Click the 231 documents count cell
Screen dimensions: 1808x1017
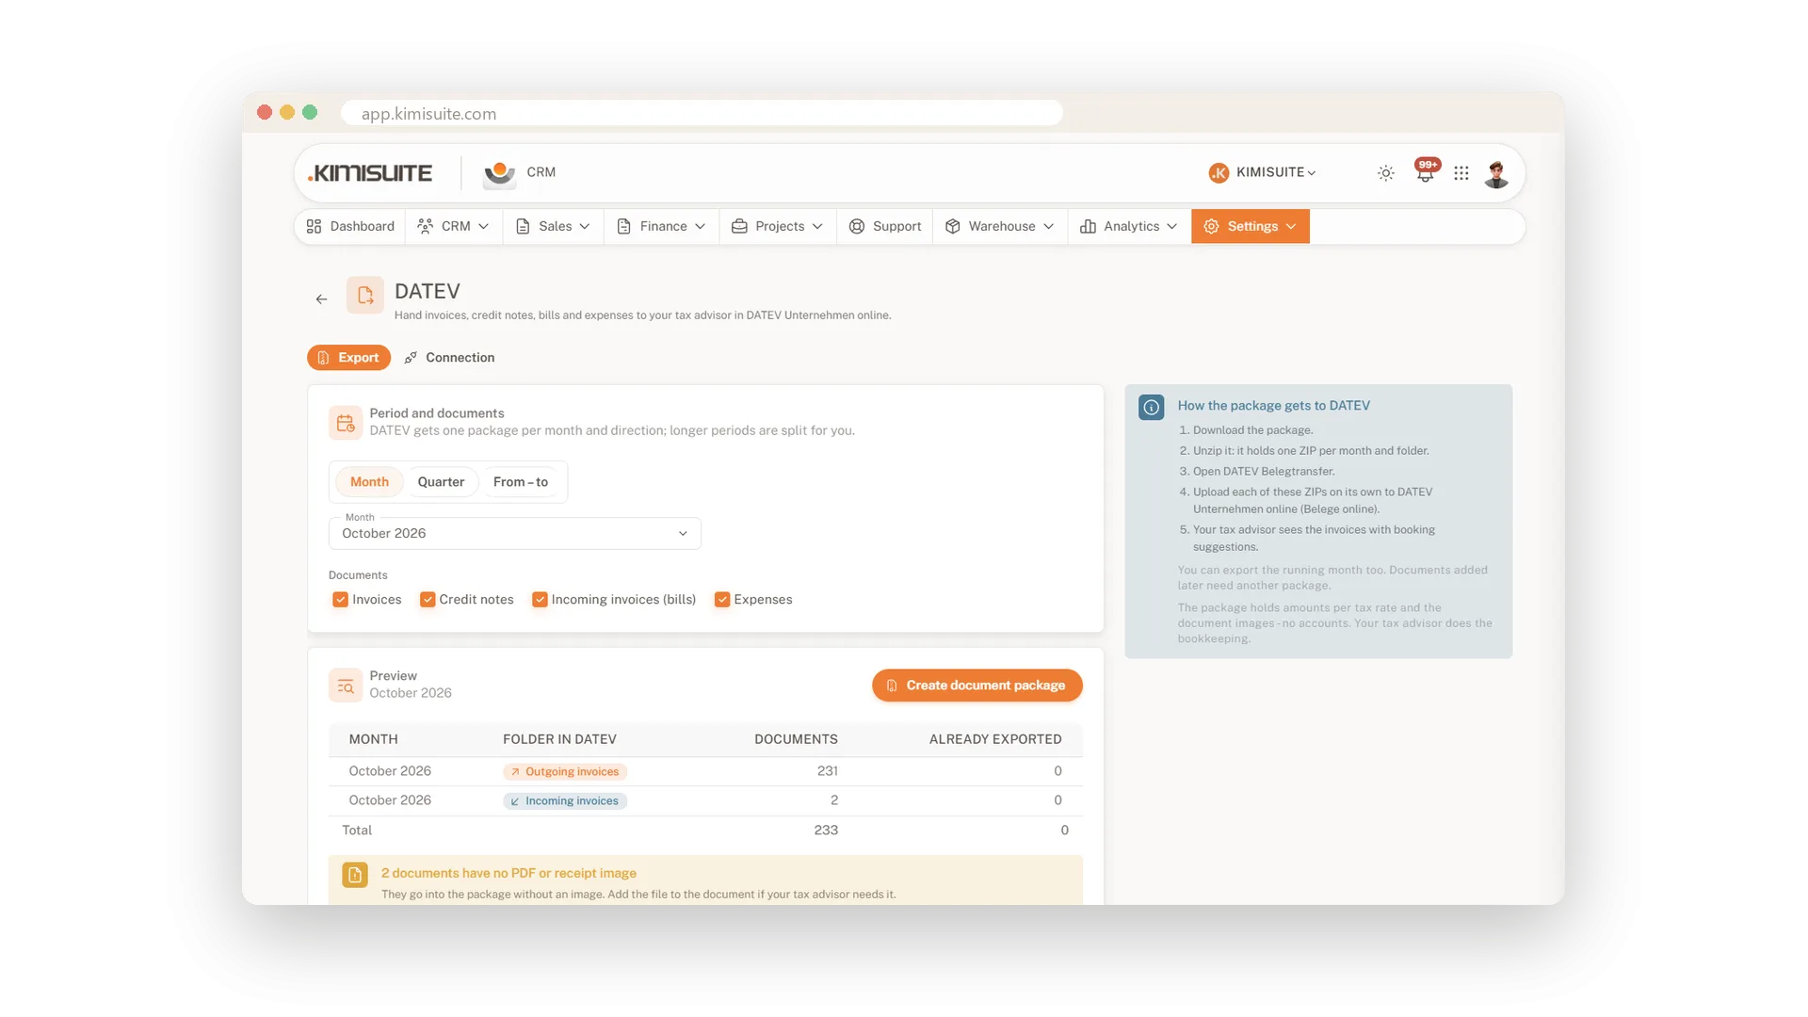click(827, 771)
